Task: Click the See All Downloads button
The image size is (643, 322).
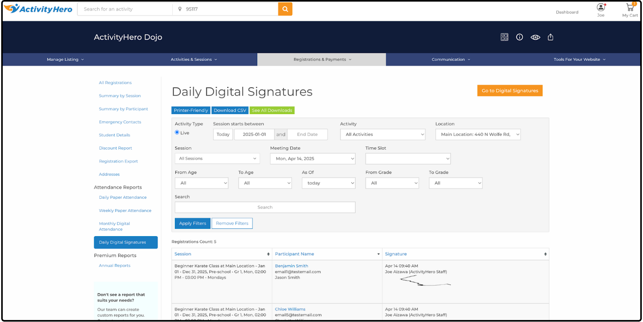Action: pos(272,110)
